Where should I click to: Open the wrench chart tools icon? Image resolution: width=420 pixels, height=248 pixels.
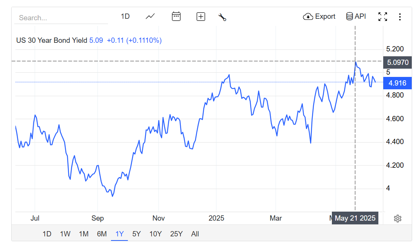point(222,17)
